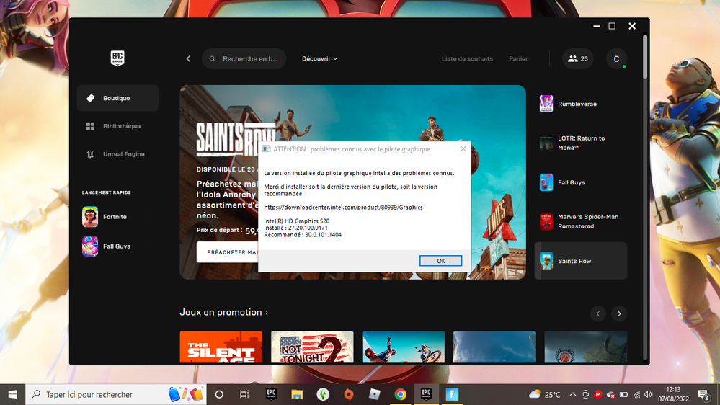Click the Boutique tag icon

pyautogui.click(x=91, y=98)
